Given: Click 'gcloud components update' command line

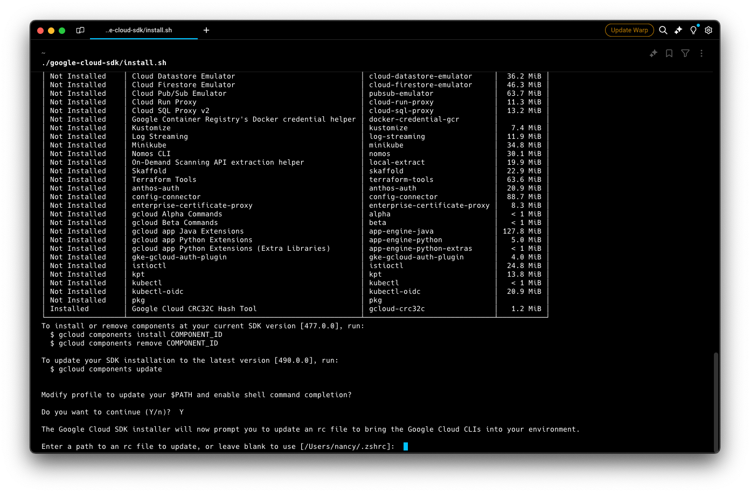Looking at the screenshot, I should click(106, 369).
